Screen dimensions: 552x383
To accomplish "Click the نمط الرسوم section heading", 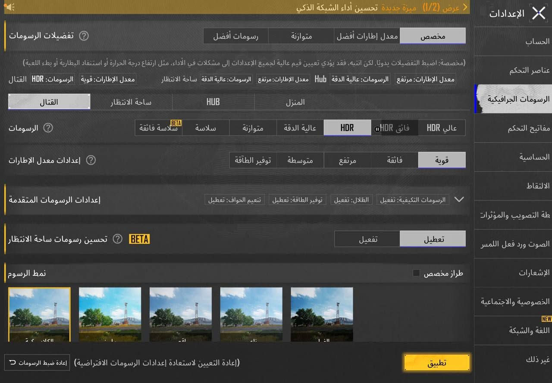I will coord(27,273).
